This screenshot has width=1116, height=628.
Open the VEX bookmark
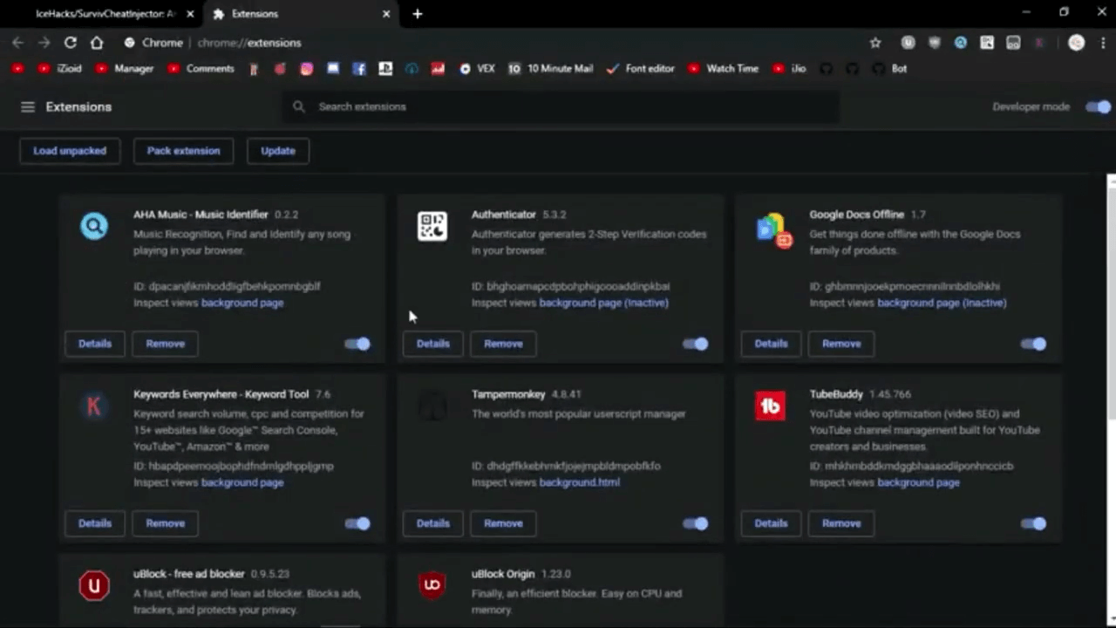477,68
